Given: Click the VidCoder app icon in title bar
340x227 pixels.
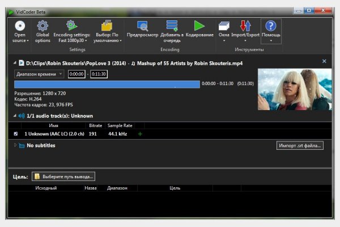Looking at the screenshot, I should [11, 12].
